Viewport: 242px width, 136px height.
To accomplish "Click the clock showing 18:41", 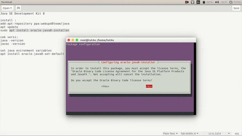I will (x=224, y=2).
